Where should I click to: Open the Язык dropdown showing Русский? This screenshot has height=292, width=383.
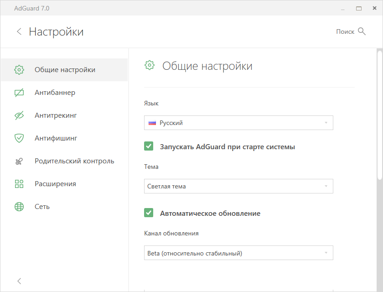point(238,123)
